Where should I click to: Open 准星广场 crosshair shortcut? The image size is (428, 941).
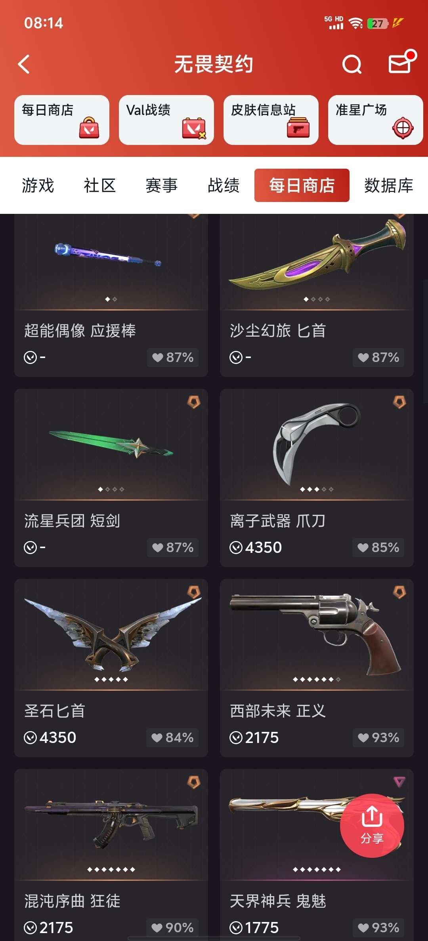pos(376,120)
